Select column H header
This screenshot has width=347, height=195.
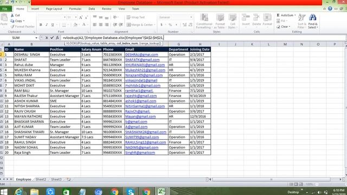click(200, 44)
